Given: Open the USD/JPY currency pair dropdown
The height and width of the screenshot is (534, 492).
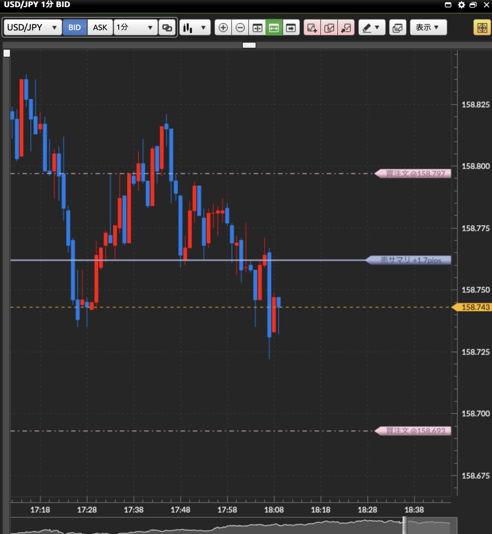Looking at the screenshot, I should point(32,27).
